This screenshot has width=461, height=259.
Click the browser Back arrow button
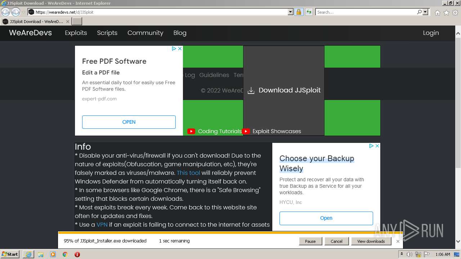coord(5,12)
